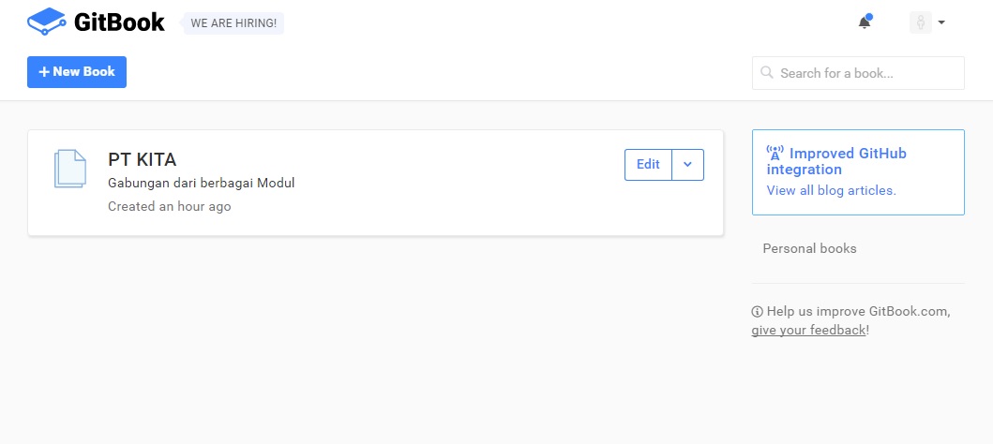This screenshot has width=993, height=444.
Task: Focus the Search for a book field
Action: pyautogui.click(x=858, y=73)
